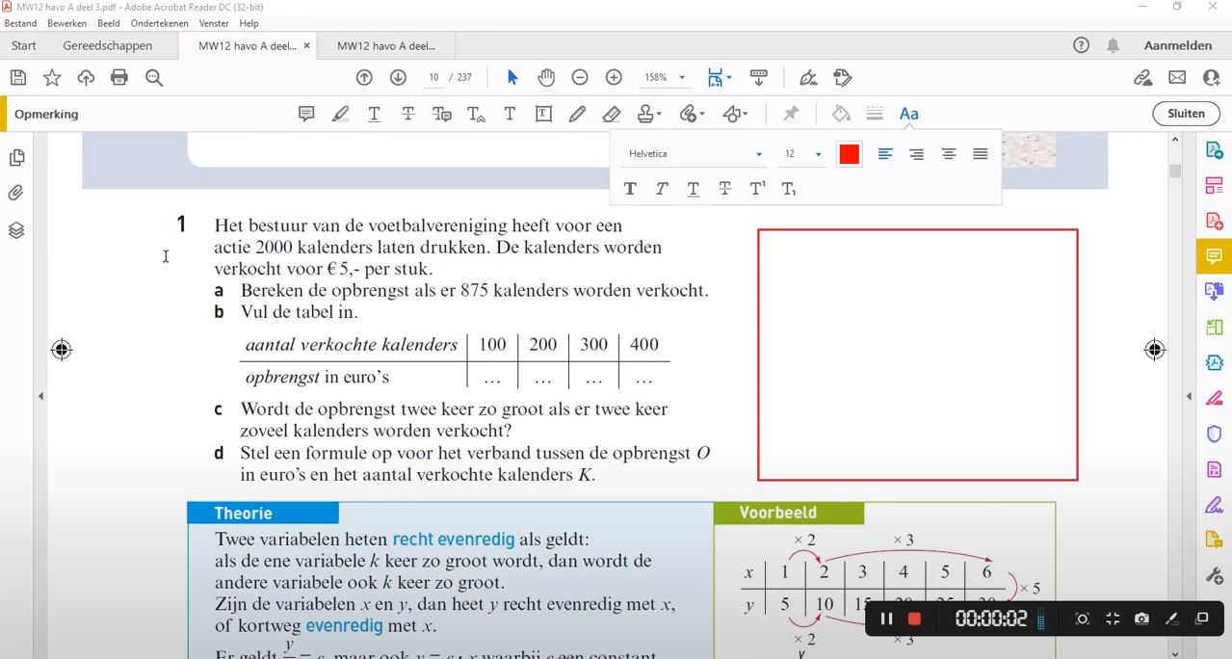Pause the screen recording

(886, 619)
